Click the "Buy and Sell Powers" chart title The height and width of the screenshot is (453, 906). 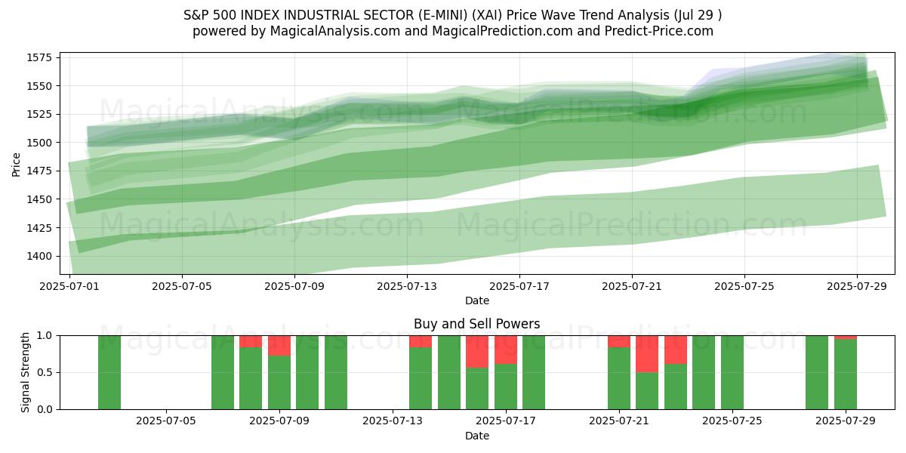(477, 324)
